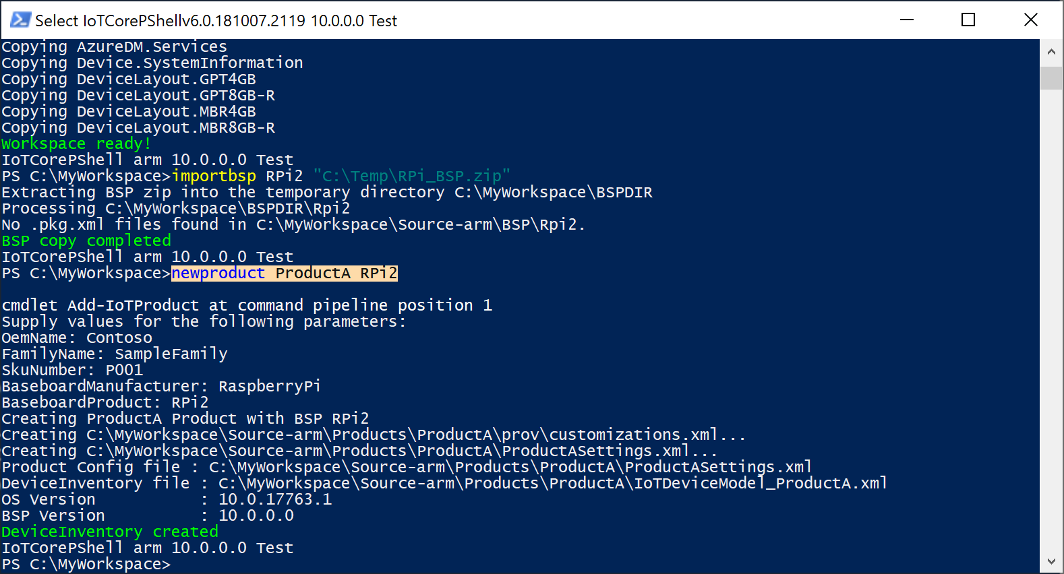Screen dimensions: 1064x574
Task: Click the scrollbar up arrow
Action: tap(1051, 51)
